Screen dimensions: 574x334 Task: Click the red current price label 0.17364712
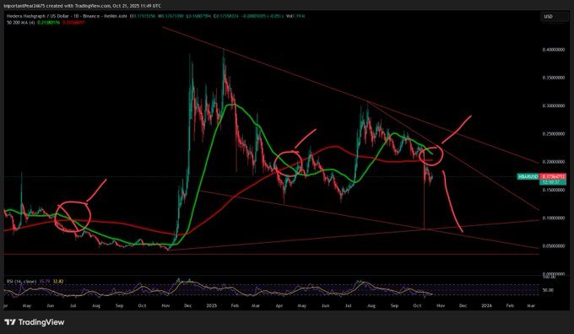pyautogui.click(x=553, y=176)
